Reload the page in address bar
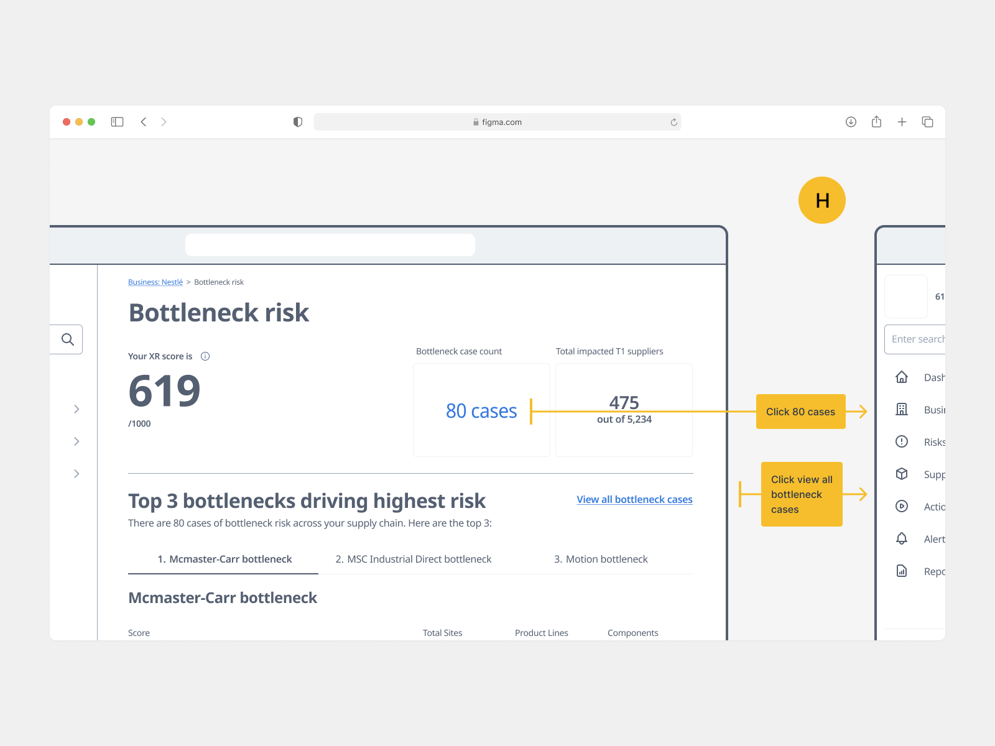Image resolution: width=995 pixels, height=746 pixels. coord(673,122)
